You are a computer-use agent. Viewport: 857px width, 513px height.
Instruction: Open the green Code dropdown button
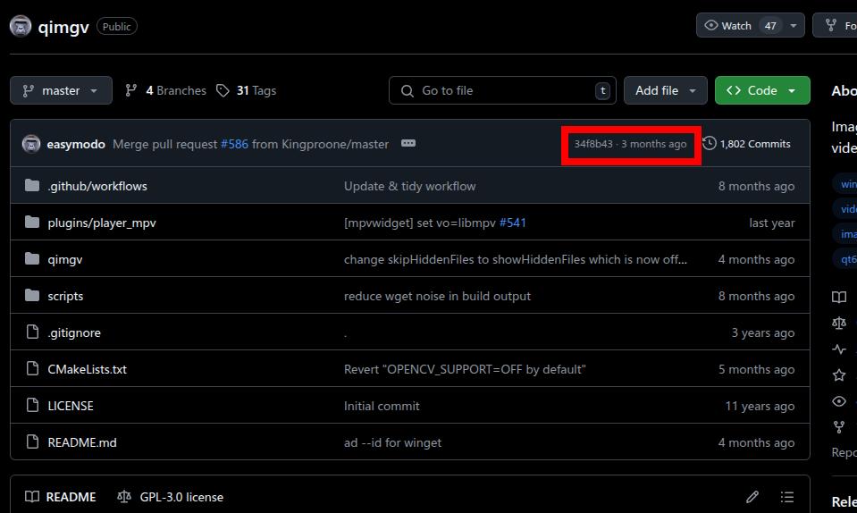(x=762, y=90)
